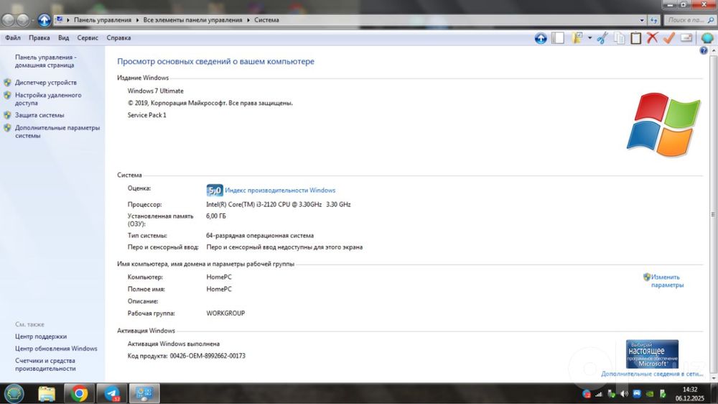
Task: Click the volume speaker tray icon
Action: click(x=624, y=394)
